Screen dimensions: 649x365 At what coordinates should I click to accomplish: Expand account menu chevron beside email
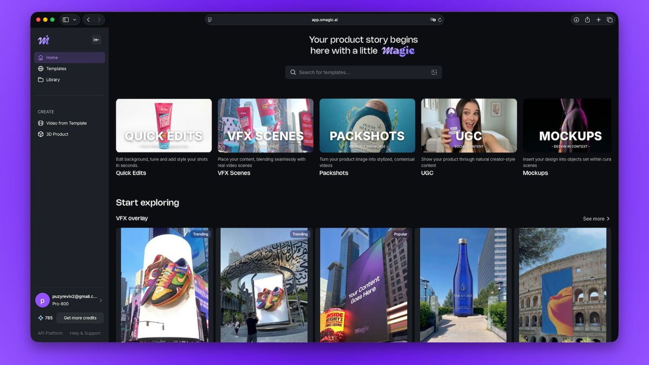[x=101, y=300]
